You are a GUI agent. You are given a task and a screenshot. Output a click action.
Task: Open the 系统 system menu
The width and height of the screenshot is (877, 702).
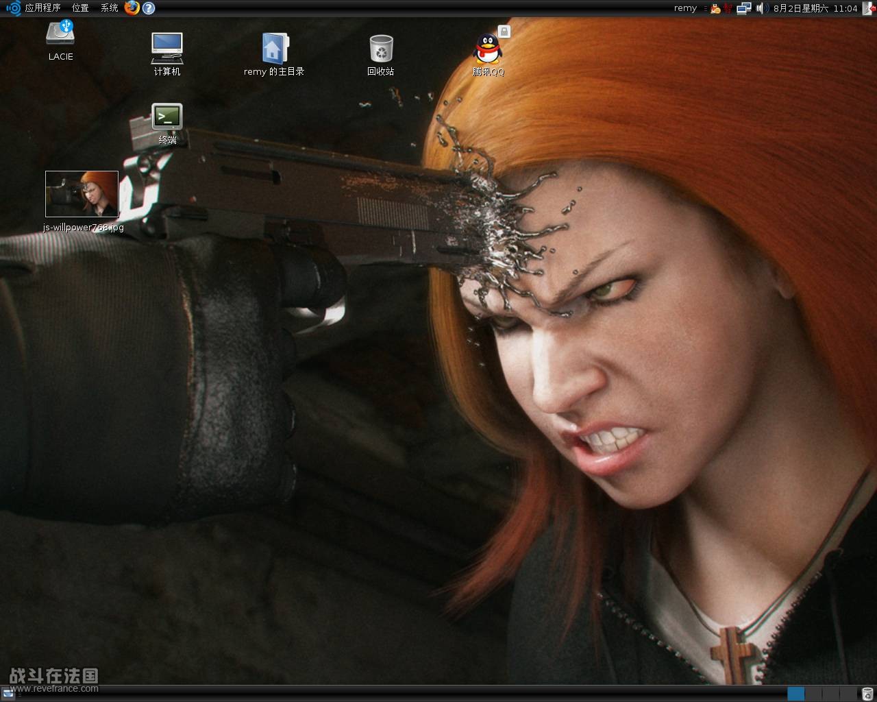click(109, 8)
